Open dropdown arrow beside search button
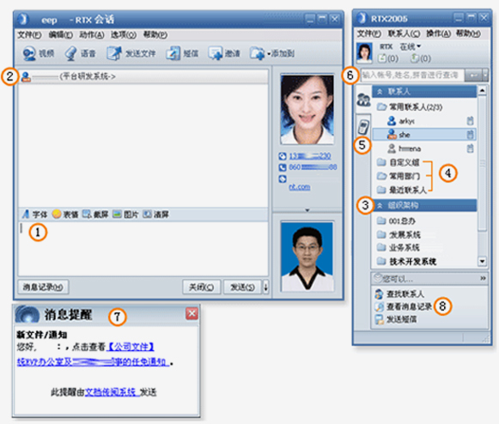Viewport: 499px width, 424px height. [x=485, y=76]
